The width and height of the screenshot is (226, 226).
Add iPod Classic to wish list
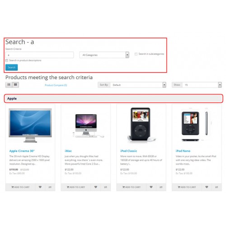151,187
